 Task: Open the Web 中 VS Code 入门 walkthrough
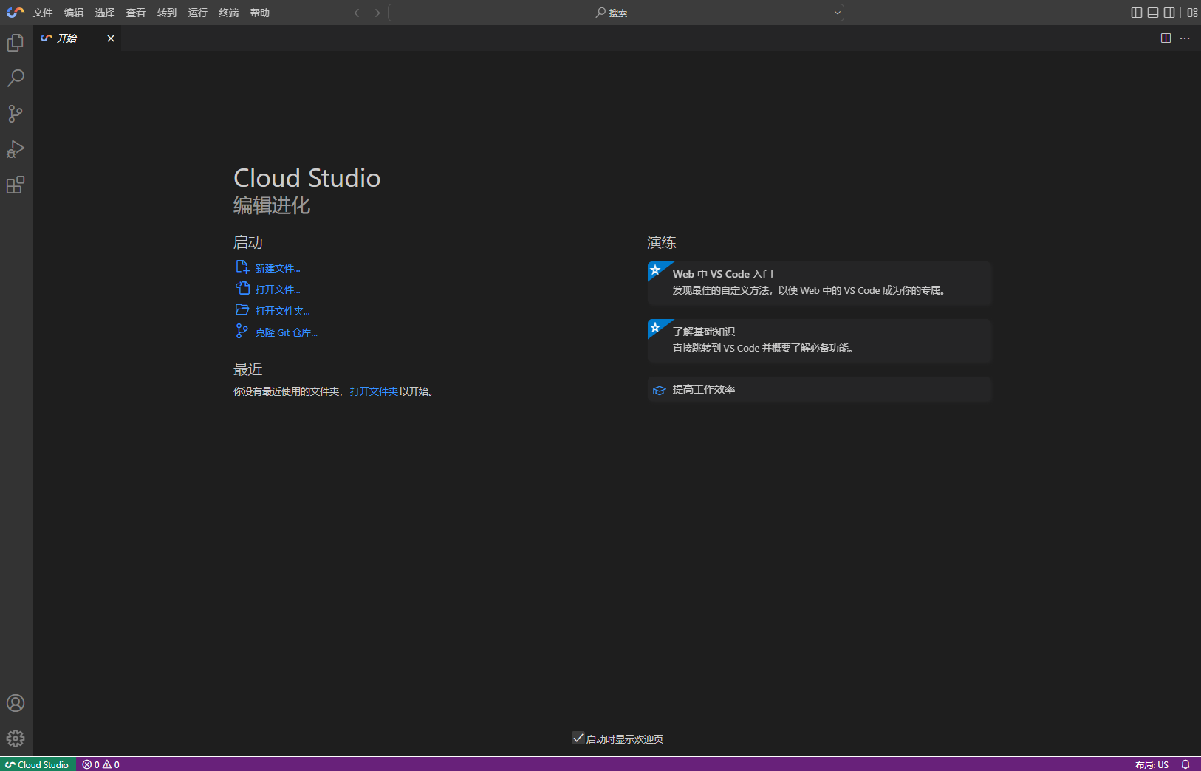tap(819, 283)
